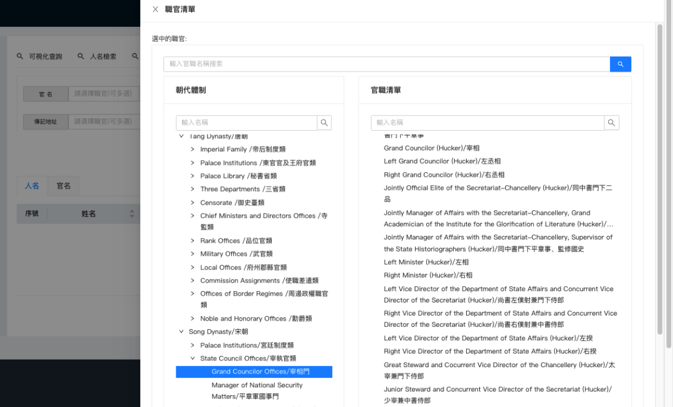Expand the Three Departments/三省類 node
673x407 pixels.
tap(192, 189)
